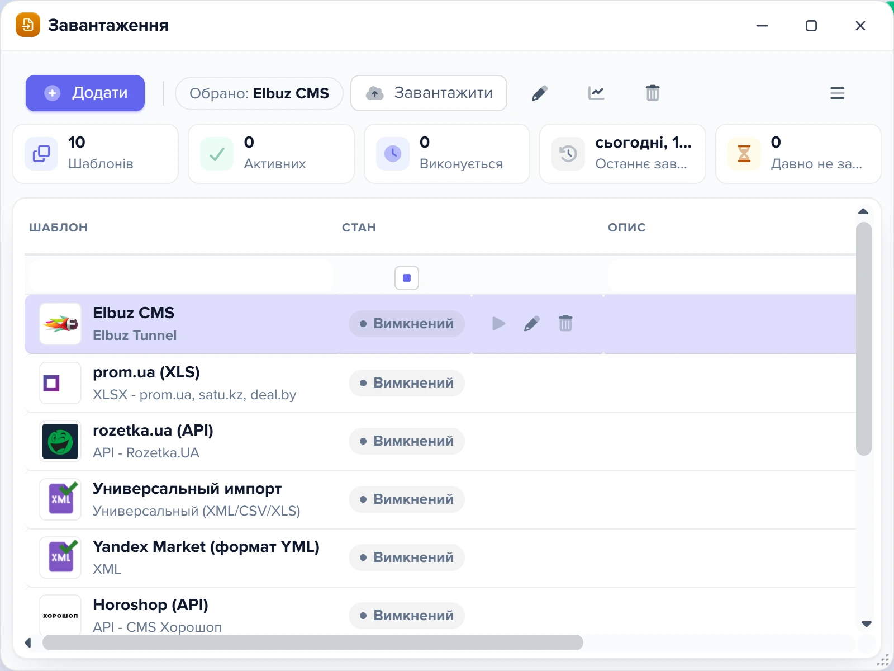The height and width of the screenshot is (671, 894).
Task: Click the Завантажити upload button
Action: coord(429,93)
